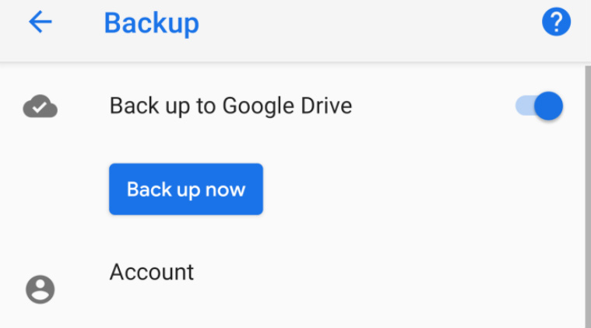Disable the Google Drive backup toggle
Viewport: 591px width, 328px height.
[540, 106]
